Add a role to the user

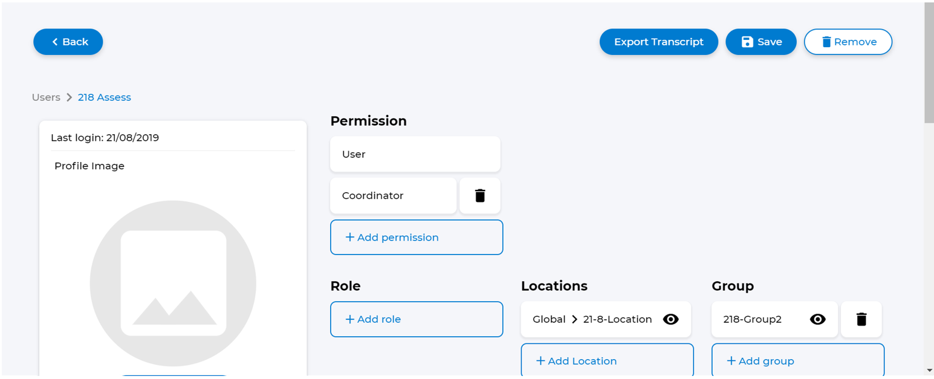[417, 319]
